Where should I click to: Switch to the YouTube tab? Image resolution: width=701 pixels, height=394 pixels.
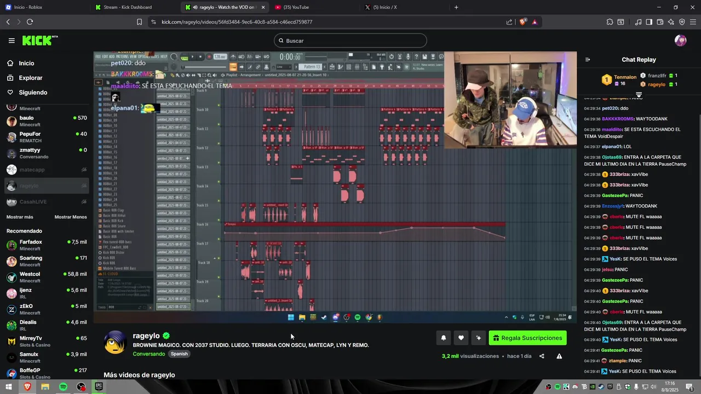pos(313,7)
